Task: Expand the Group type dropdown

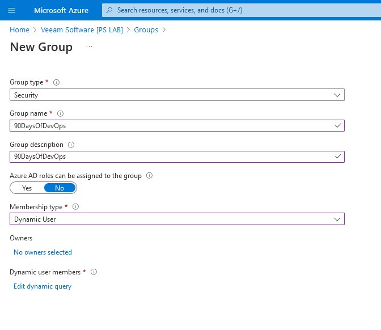Action: [177, 95]
